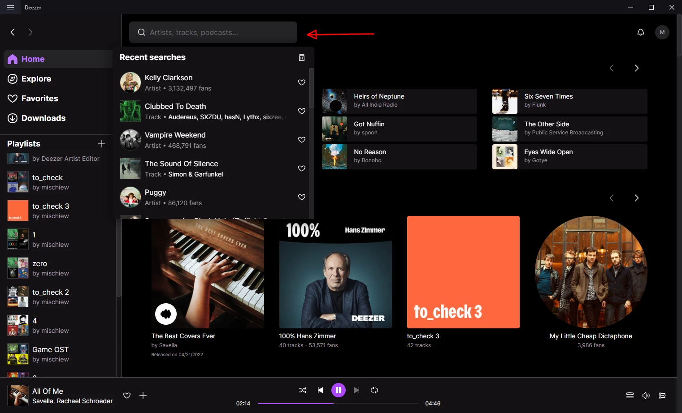Favorite Vampire Weekend in recent searches
682x413 pixels.
point(302,140)
